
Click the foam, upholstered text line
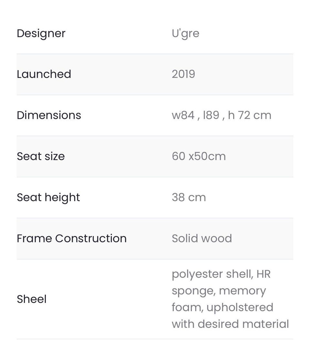222,307
